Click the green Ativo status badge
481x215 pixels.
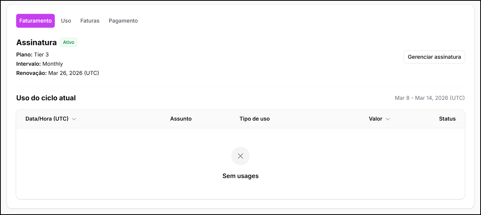68,42
